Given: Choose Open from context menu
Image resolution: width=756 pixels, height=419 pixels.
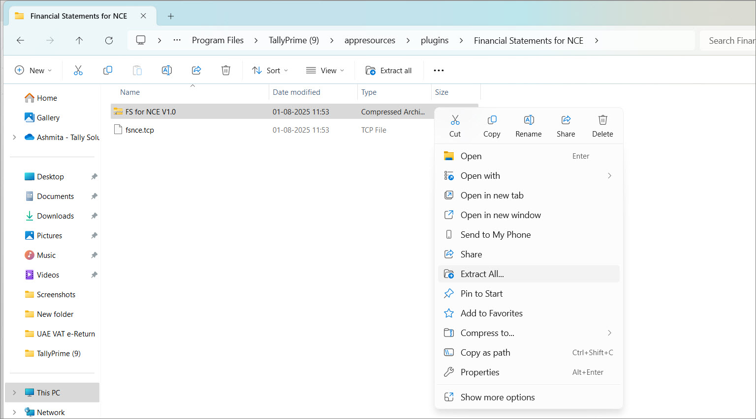Looking at the screenshot, I should coord(529,156).
